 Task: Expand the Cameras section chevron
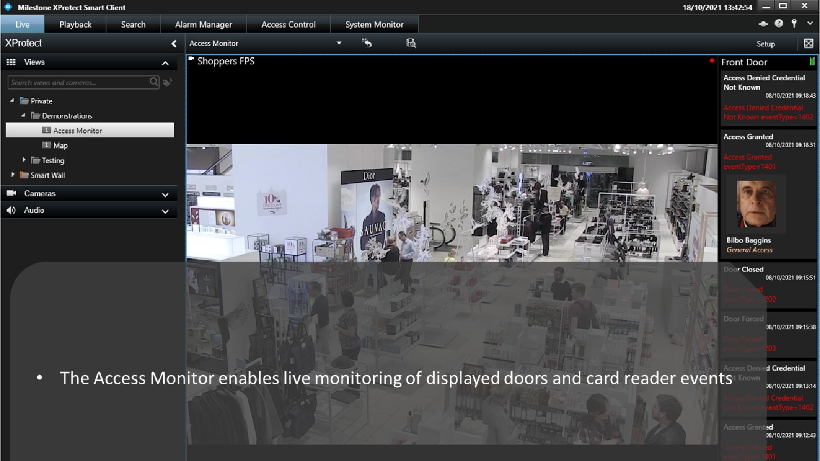(165, 195)
